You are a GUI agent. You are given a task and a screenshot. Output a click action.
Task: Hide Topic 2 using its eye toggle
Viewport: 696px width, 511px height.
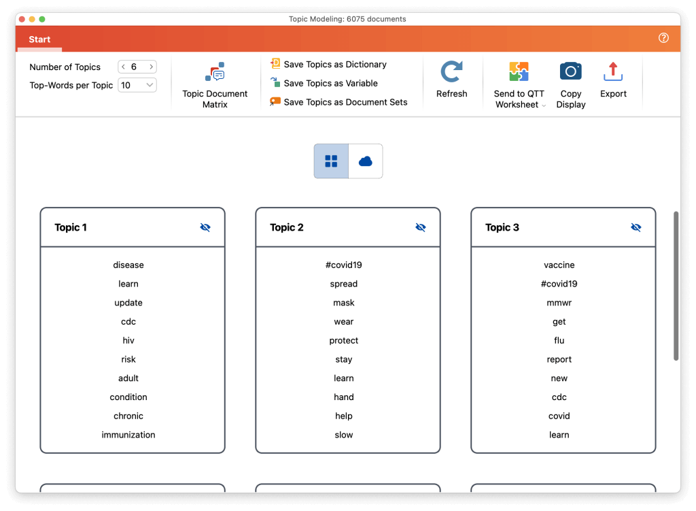click(421, 227)
